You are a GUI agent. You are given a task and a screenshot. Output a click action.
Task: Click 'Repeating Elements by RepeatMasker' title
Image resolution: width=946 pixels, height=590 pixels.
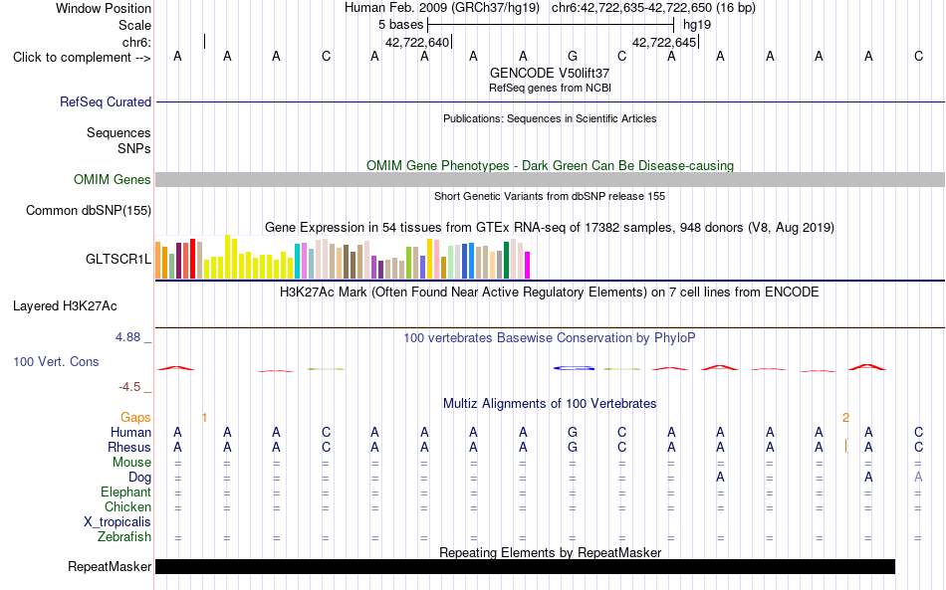[550, 552]
